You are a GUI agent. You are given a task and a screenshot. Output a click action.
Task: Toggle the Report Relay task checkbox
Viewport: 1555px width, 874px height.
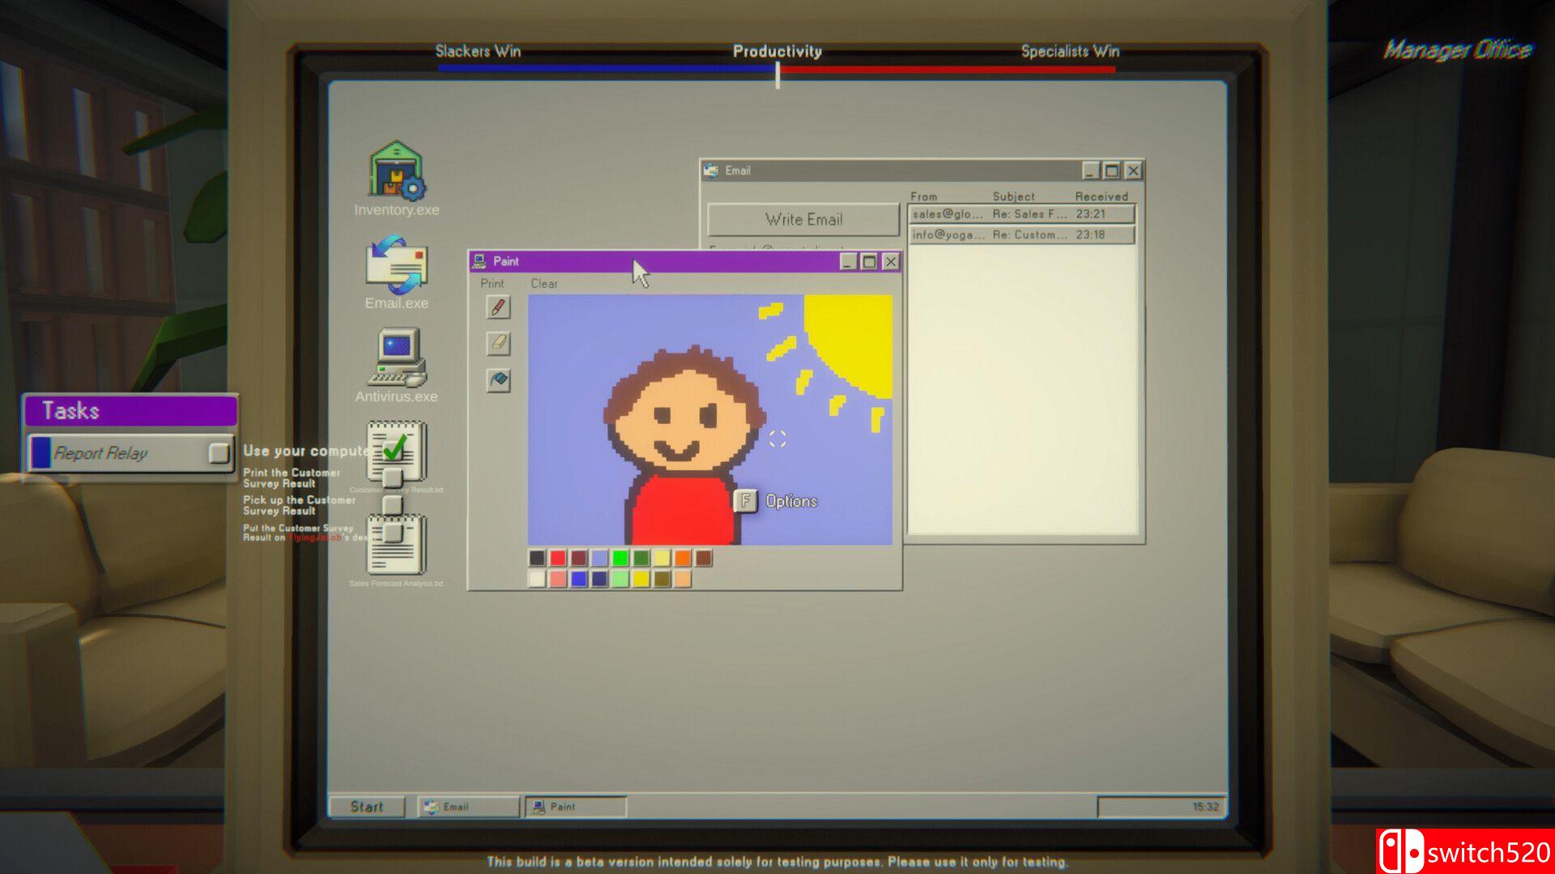point(219,453)
